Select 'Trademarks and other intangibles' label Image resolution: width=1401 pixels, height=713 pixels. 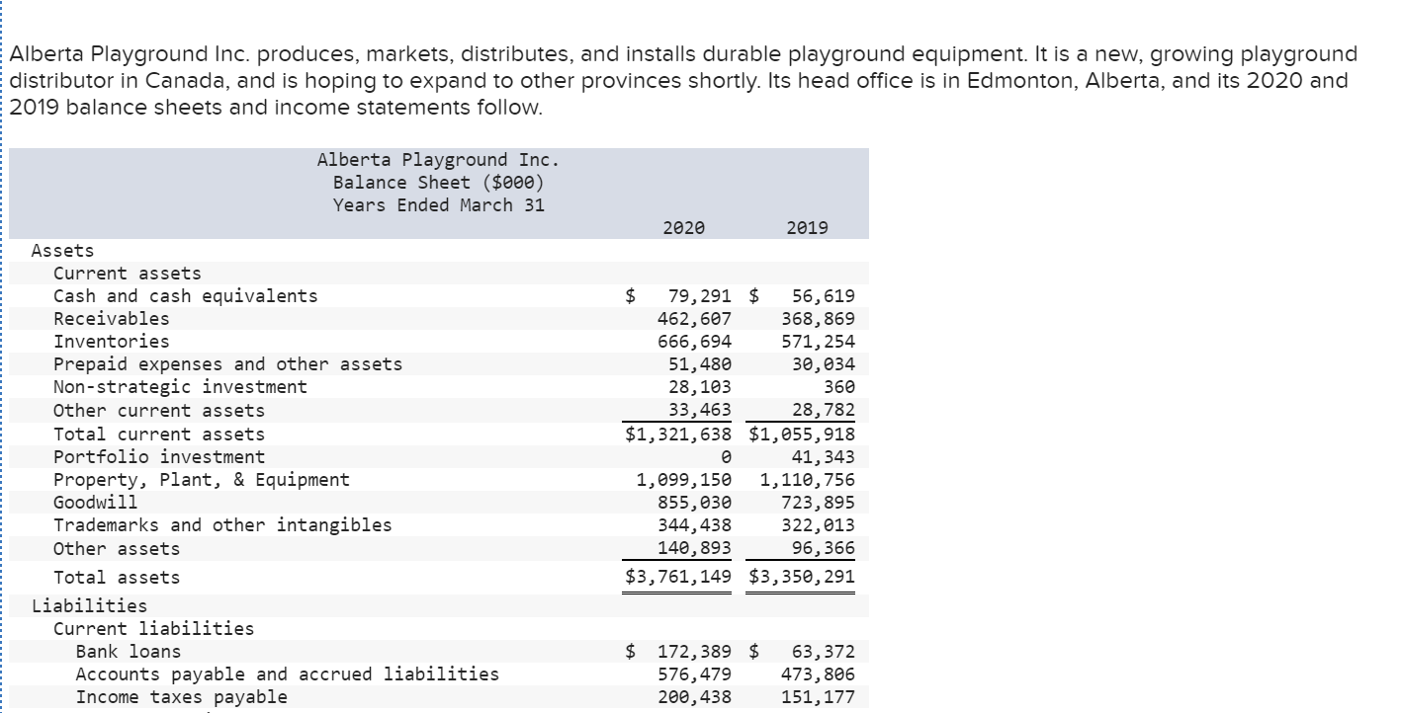[x=222, y=525]
